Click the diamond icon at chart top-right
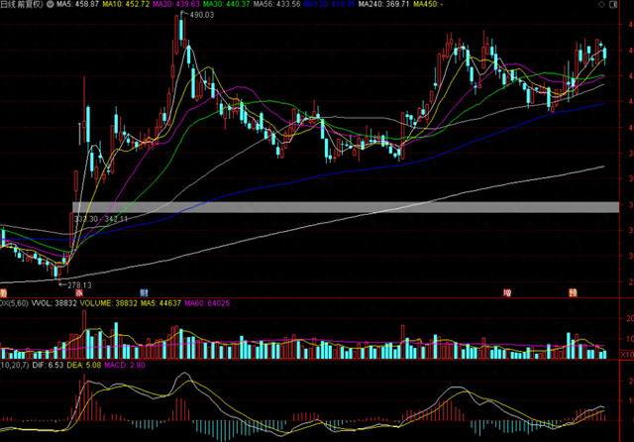The width and height of the screenshot is (634, 442). coord(601,4)
